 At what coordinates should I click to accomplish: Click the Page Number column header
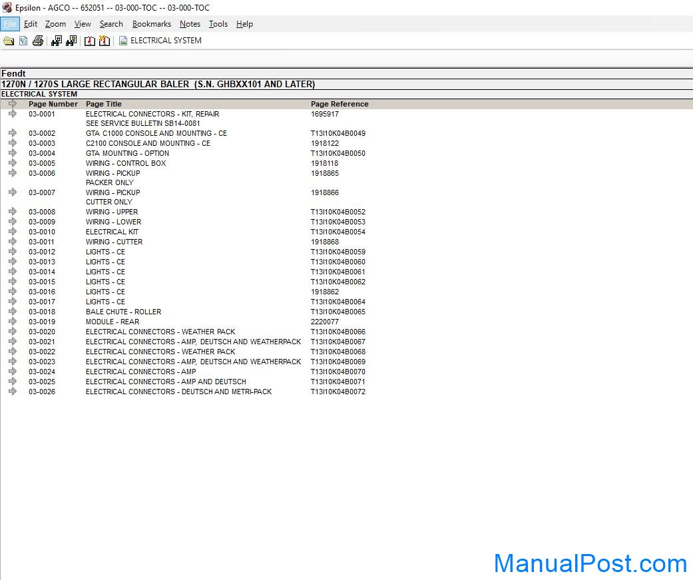(53, 104)
